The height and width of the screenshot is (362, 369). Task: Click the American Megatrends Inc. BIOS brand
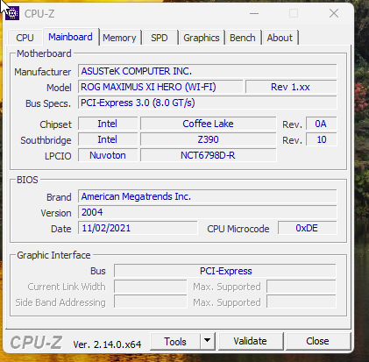point(208,196)
